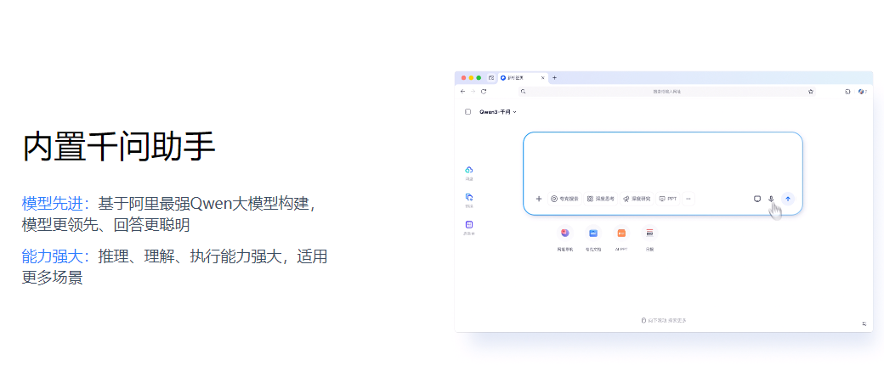Expand the Qwen3-千问 model dropdown
The height and width of the screenshot is (377, 884).
(498, 111)
